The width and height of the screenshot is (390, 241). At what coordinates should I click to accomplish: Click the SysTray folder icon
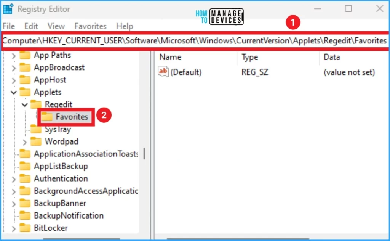click(x=36, y=129)
